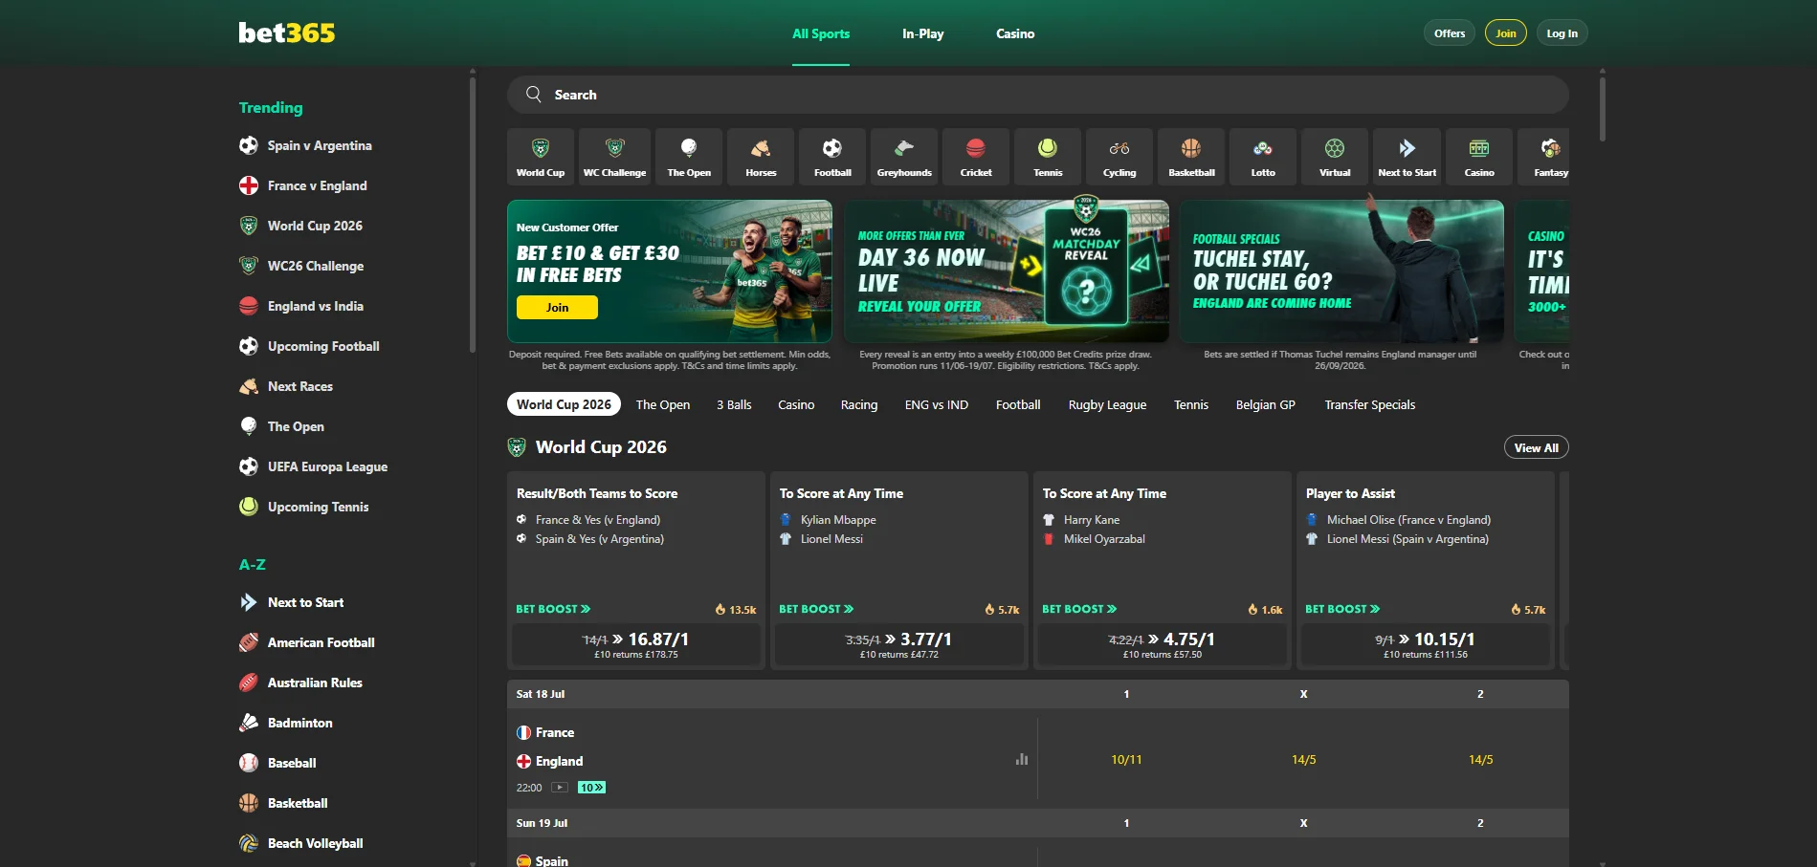The width and height of the screenshot is (1817, 867).
Task: Open stats icon for France v England
Action: [1022, 759]
